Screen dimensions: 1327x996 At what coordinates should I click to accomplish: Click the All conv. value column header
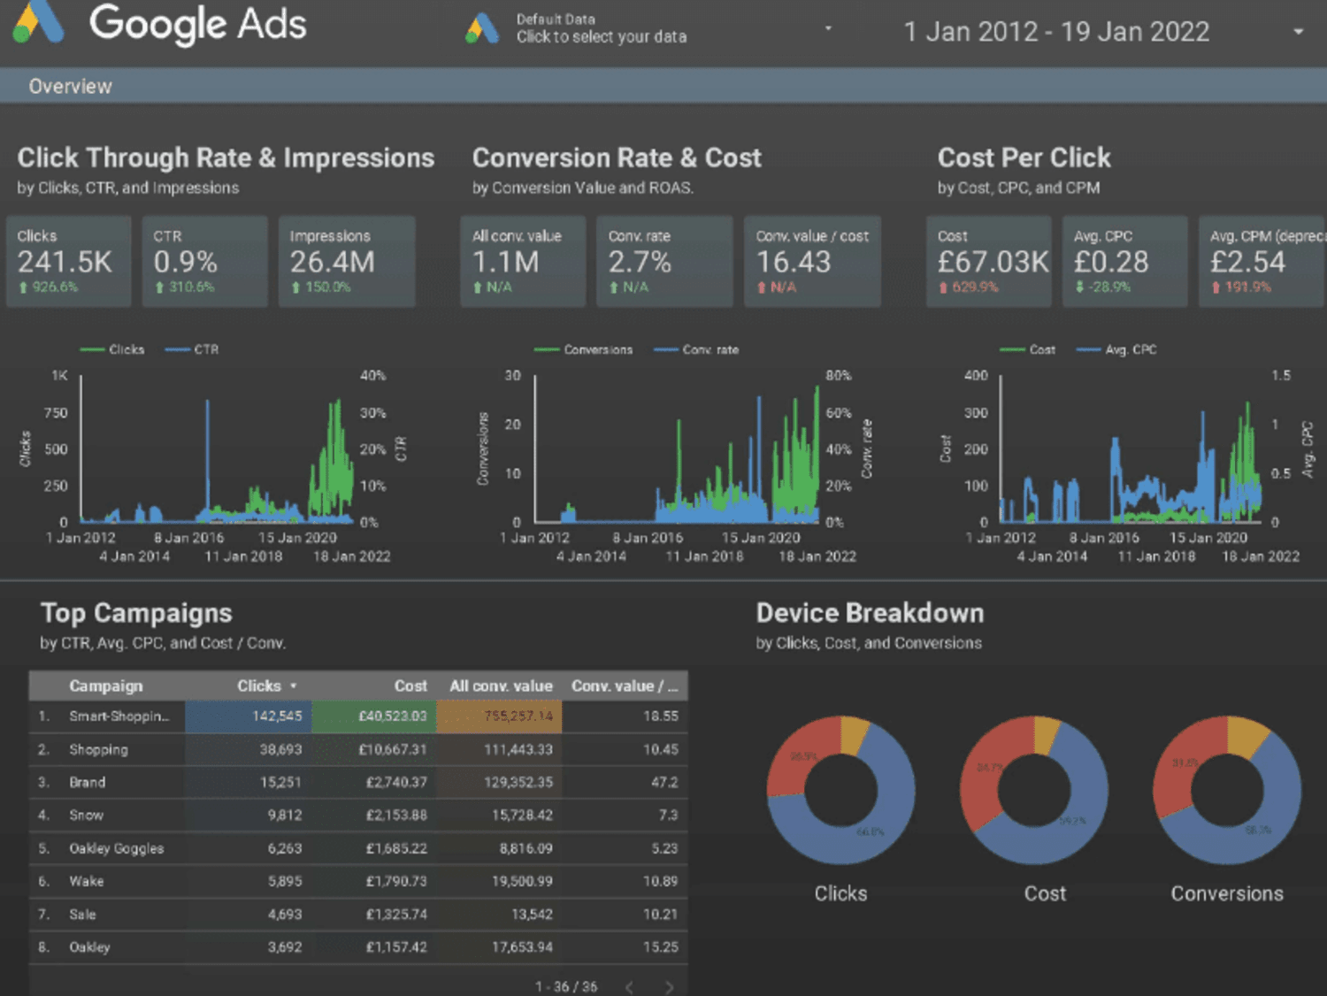click(501, 686)
